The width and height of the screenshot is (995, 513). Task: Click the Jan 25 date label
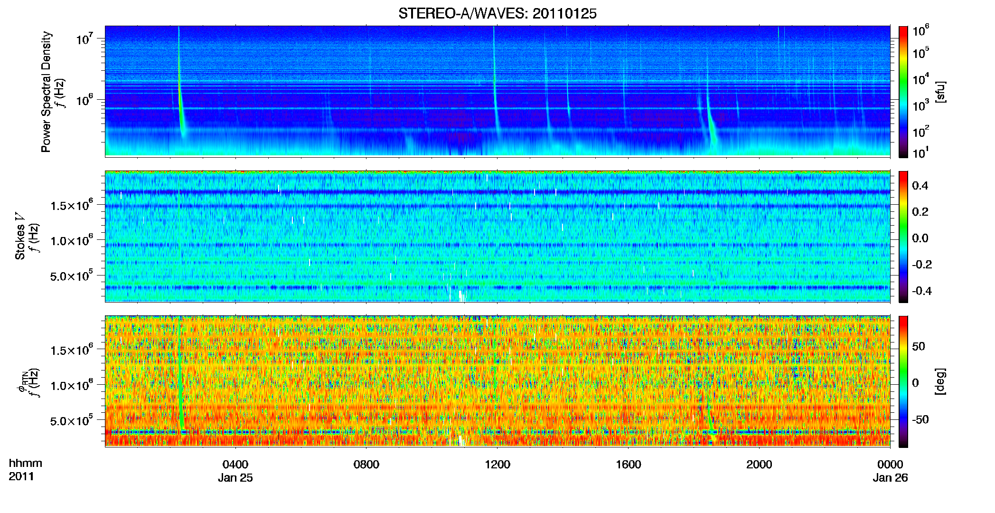(235, 478)
